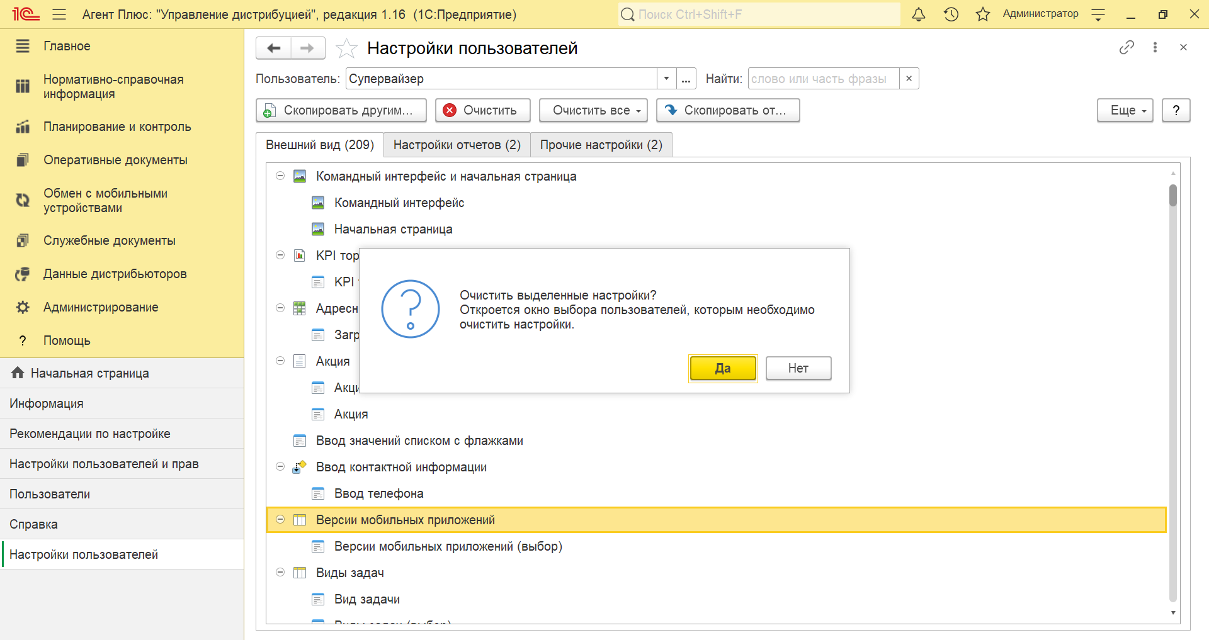Select Начальная страница tree item in list

393,229
